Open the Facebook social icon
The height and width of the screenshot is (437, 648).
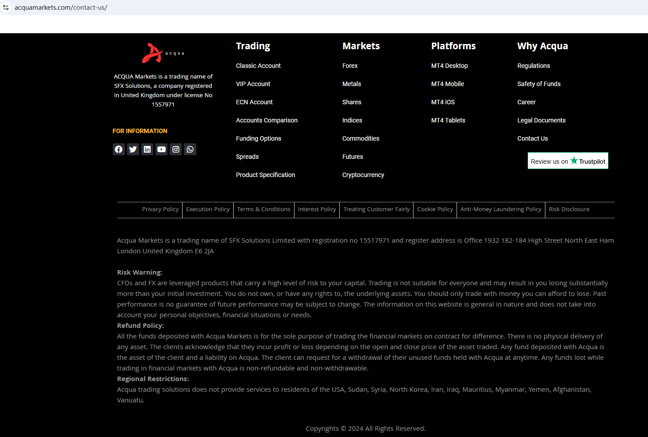(x=119, y=150)
